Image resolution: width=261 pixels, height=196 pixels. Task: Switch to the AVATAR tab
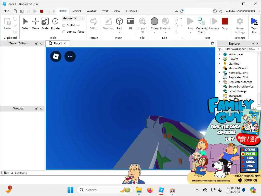pyautogui.click(x=92, y=11)
